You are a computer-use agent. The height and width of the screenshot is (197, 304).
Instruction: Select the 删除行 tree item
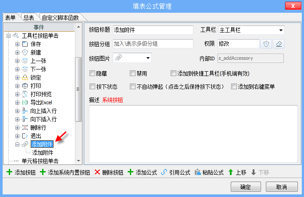(39, 128)
